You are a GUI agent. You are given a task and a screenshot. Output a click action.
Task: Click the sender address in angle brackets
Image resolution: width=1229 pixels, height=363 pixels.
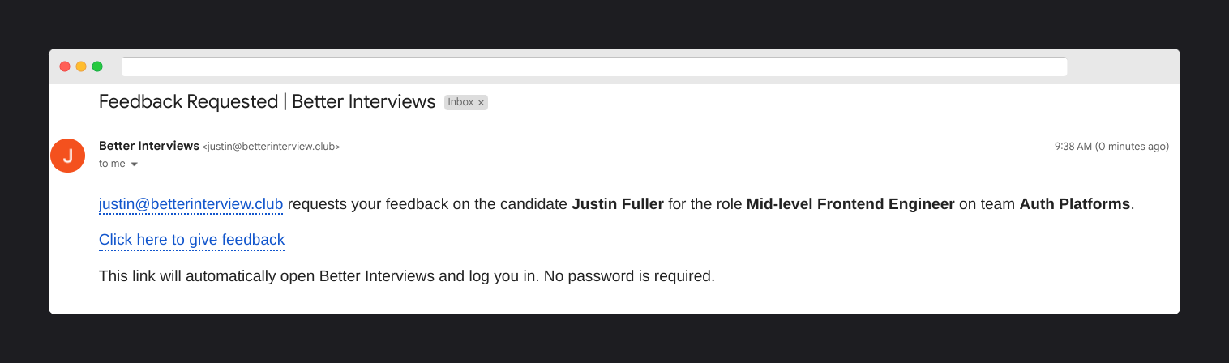tap(271, 147)
